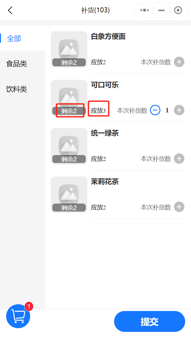Open the 可口可乐 product thumbnail

coord(69,98)
